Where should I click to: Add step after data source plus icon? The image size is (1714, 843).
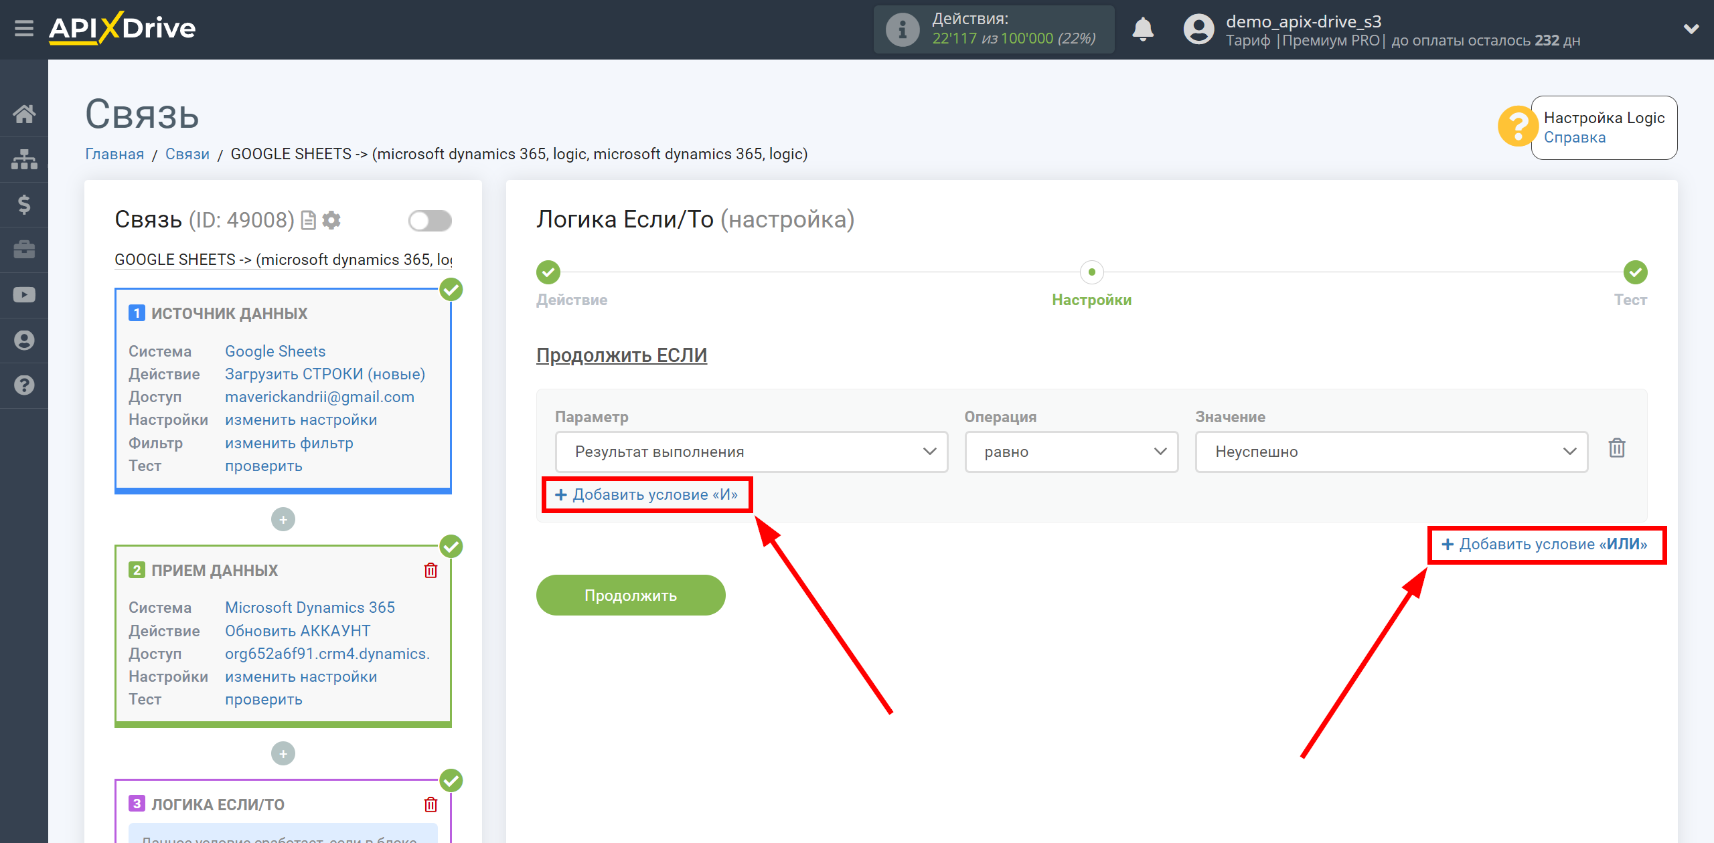coord(283,519)
